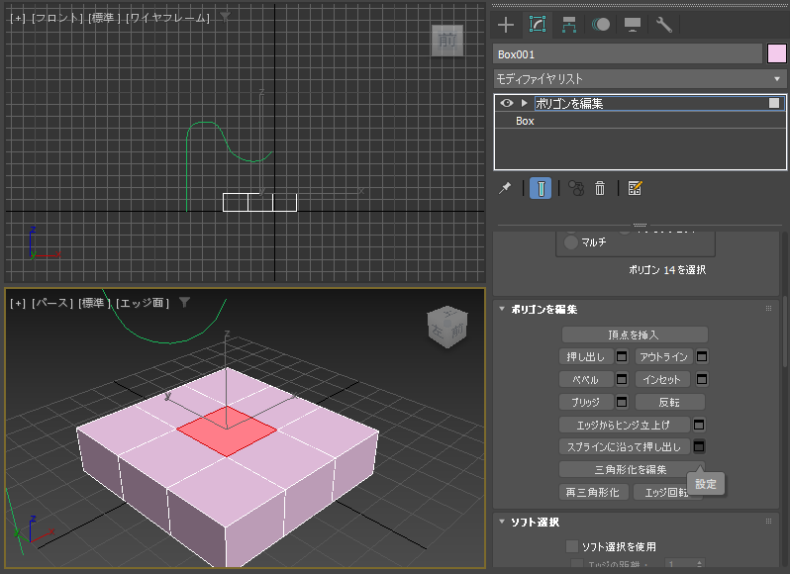Click Make Unique icon
The image size is (790, 574).
click(576, 188)
